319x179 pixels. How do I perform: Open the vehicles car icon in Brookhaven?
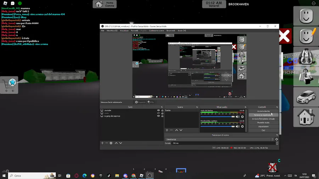(x=306, y=97)
